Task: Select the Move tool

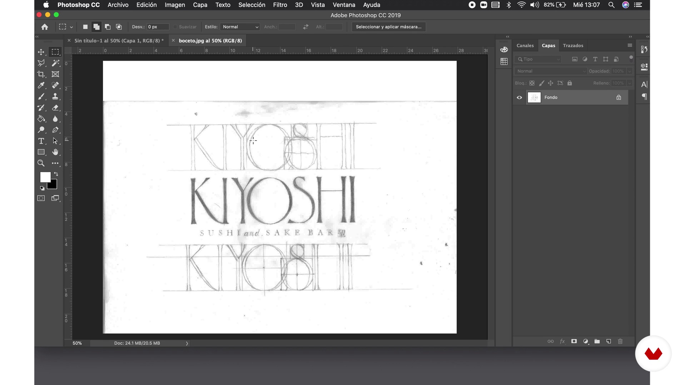Action: pos(41,52)
